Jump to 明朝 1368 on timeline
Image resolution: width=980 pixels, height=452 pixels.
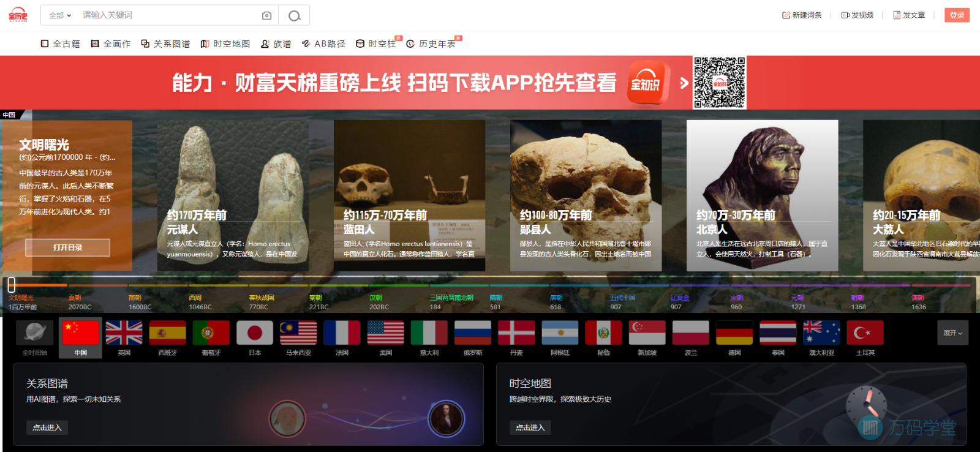[x=858, y=302]
